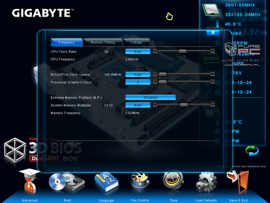Increase BCLK/PCIe Clock with right arrow
Viewport: 270px width, 203px height.
[213, 74]
